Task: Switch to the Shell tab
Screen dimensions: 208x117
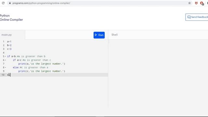Action: (114, 35)
